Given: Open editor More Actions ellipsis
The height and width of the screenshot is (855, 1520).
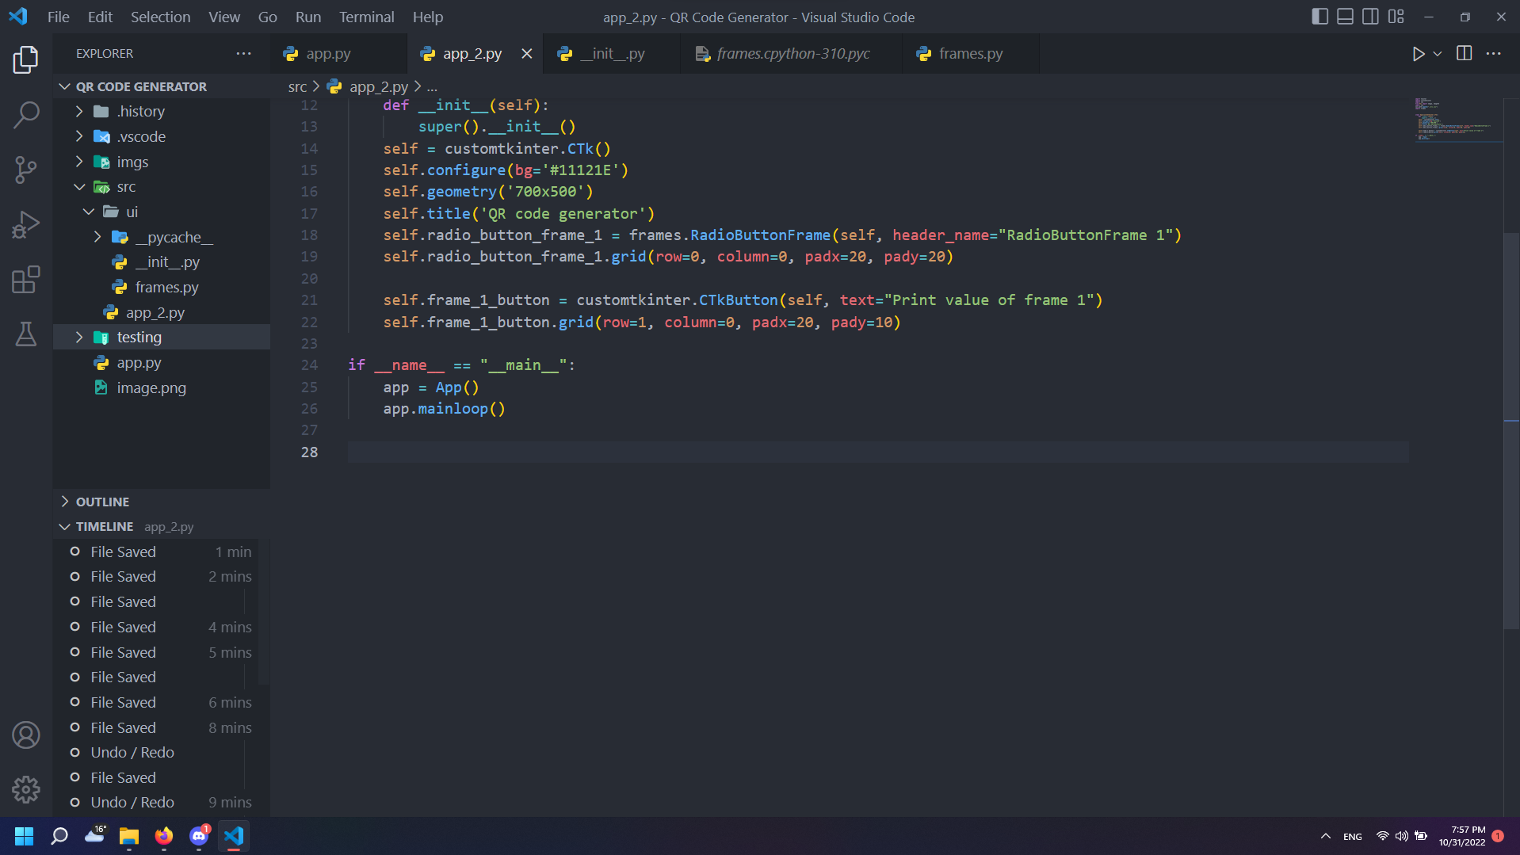Looking at the screenshot, I should 1493,53.
